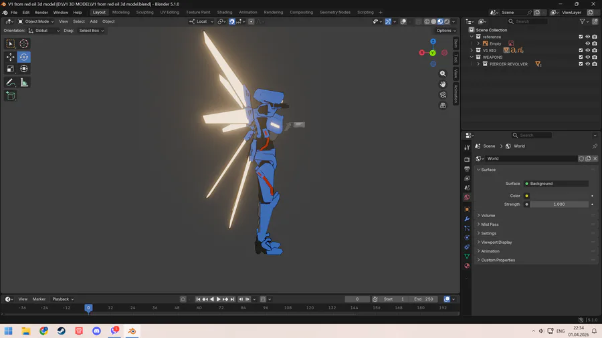602x338 pixels.
Task: Expand the Mist Pass panel
Action: point(490,224)
